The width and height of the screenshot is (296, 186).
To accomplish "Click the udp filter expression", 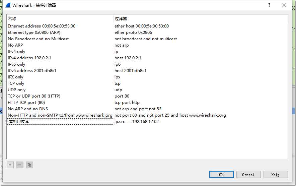I will click(118, 90).
